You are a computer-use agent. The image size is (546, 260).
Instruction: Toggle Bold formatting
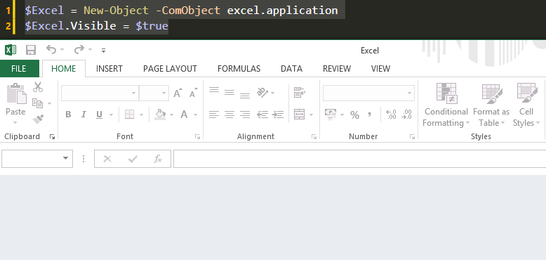tap(68, 115)
